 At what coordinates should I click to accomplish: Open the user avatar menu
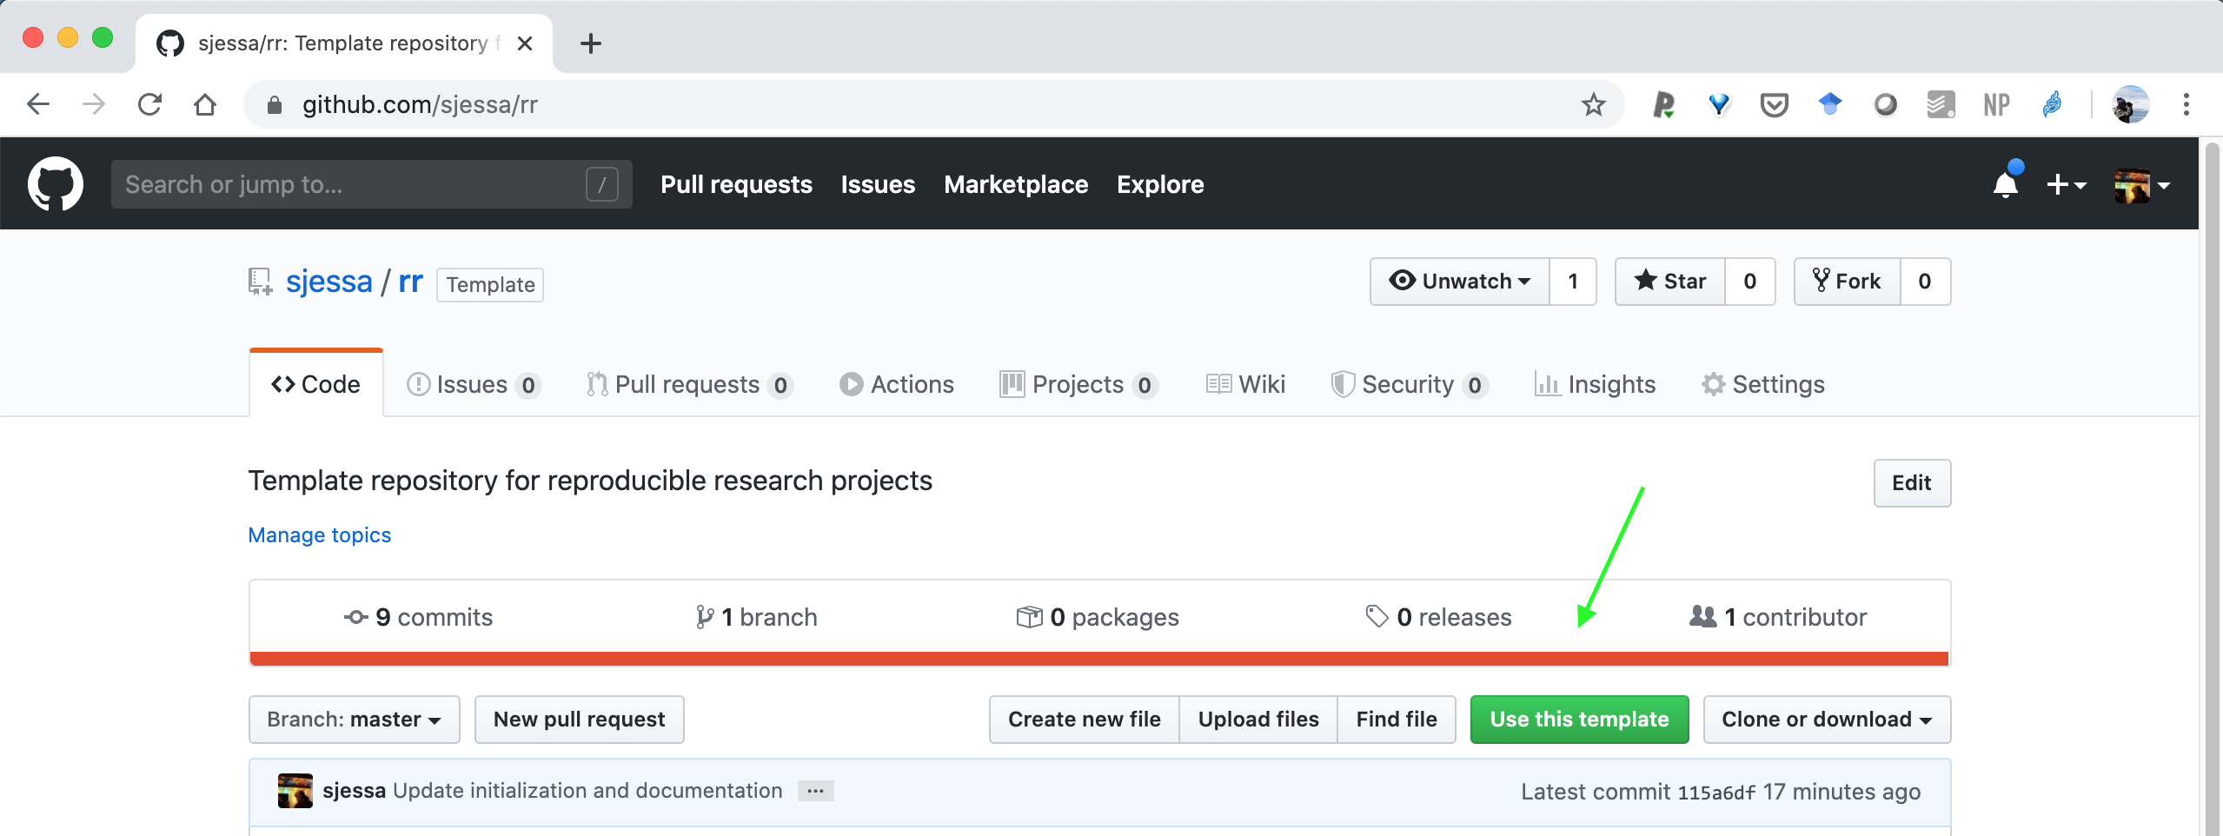click(x=2142, y=185)
